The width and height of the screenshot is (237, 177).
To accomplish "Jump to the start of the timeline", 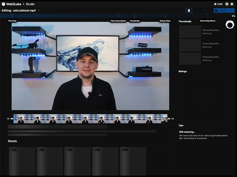I will point(9,119).
